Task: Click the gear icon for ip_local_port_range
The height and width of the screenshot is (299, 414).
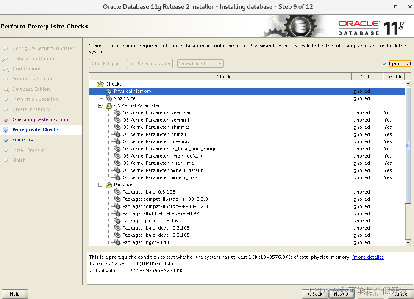Action: 117,149
